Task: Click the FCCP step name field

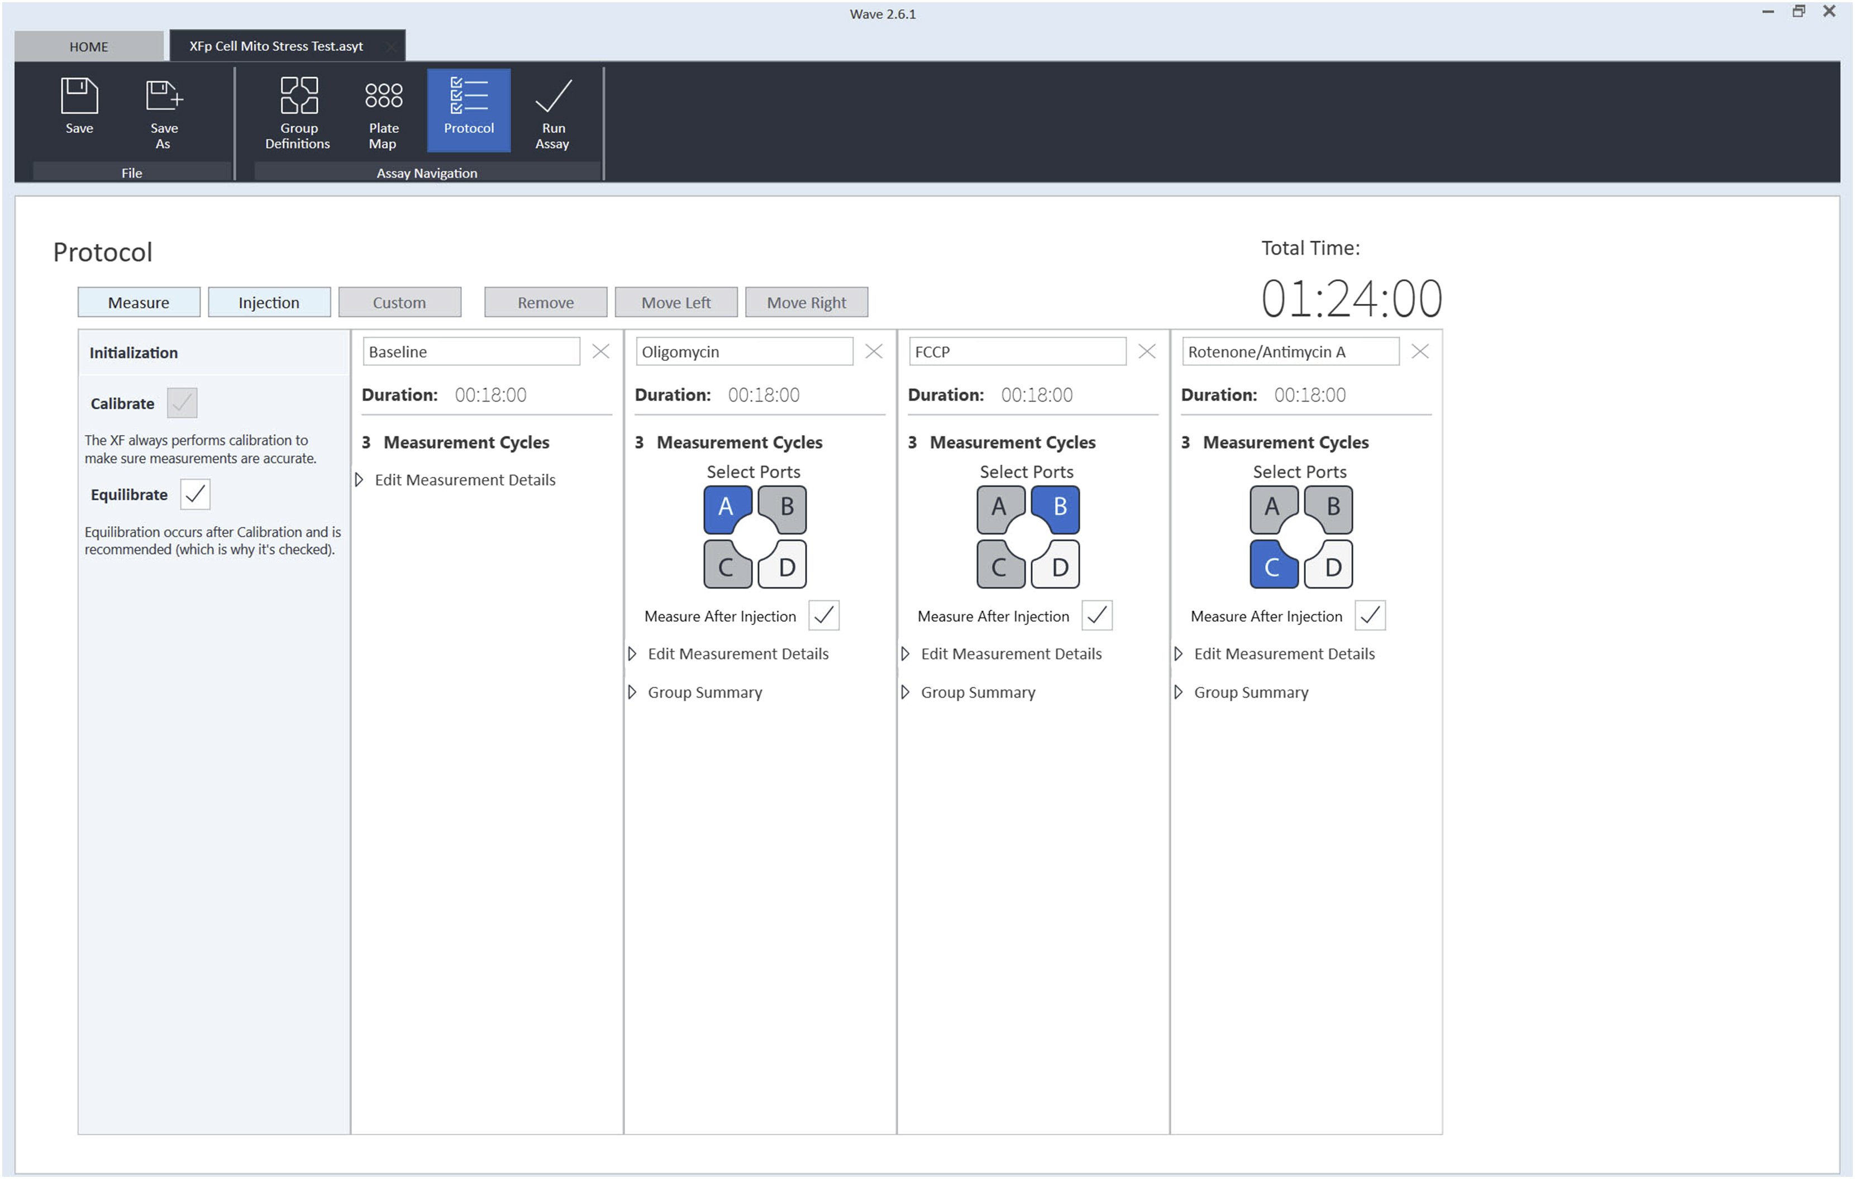Action: coord(1016,352)
